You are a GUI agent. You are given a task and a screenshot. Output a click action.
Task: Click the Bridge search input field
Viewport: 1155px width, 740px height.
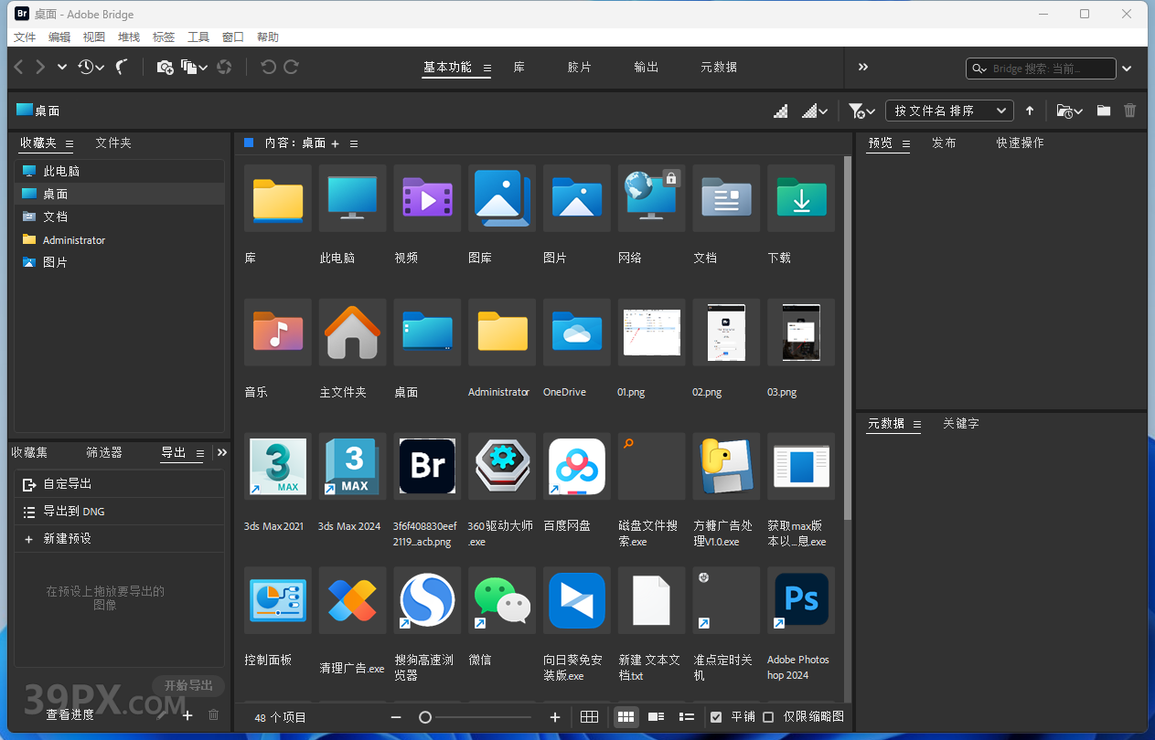(x=1041, y=69)
